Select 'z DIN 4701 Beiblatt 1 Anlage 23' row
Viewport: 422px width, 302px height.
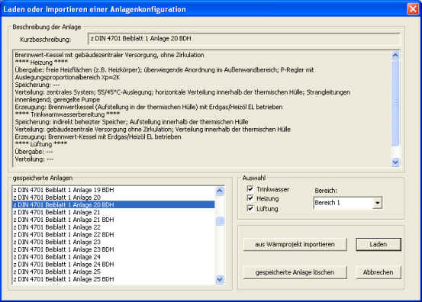[x=114, y=242]
